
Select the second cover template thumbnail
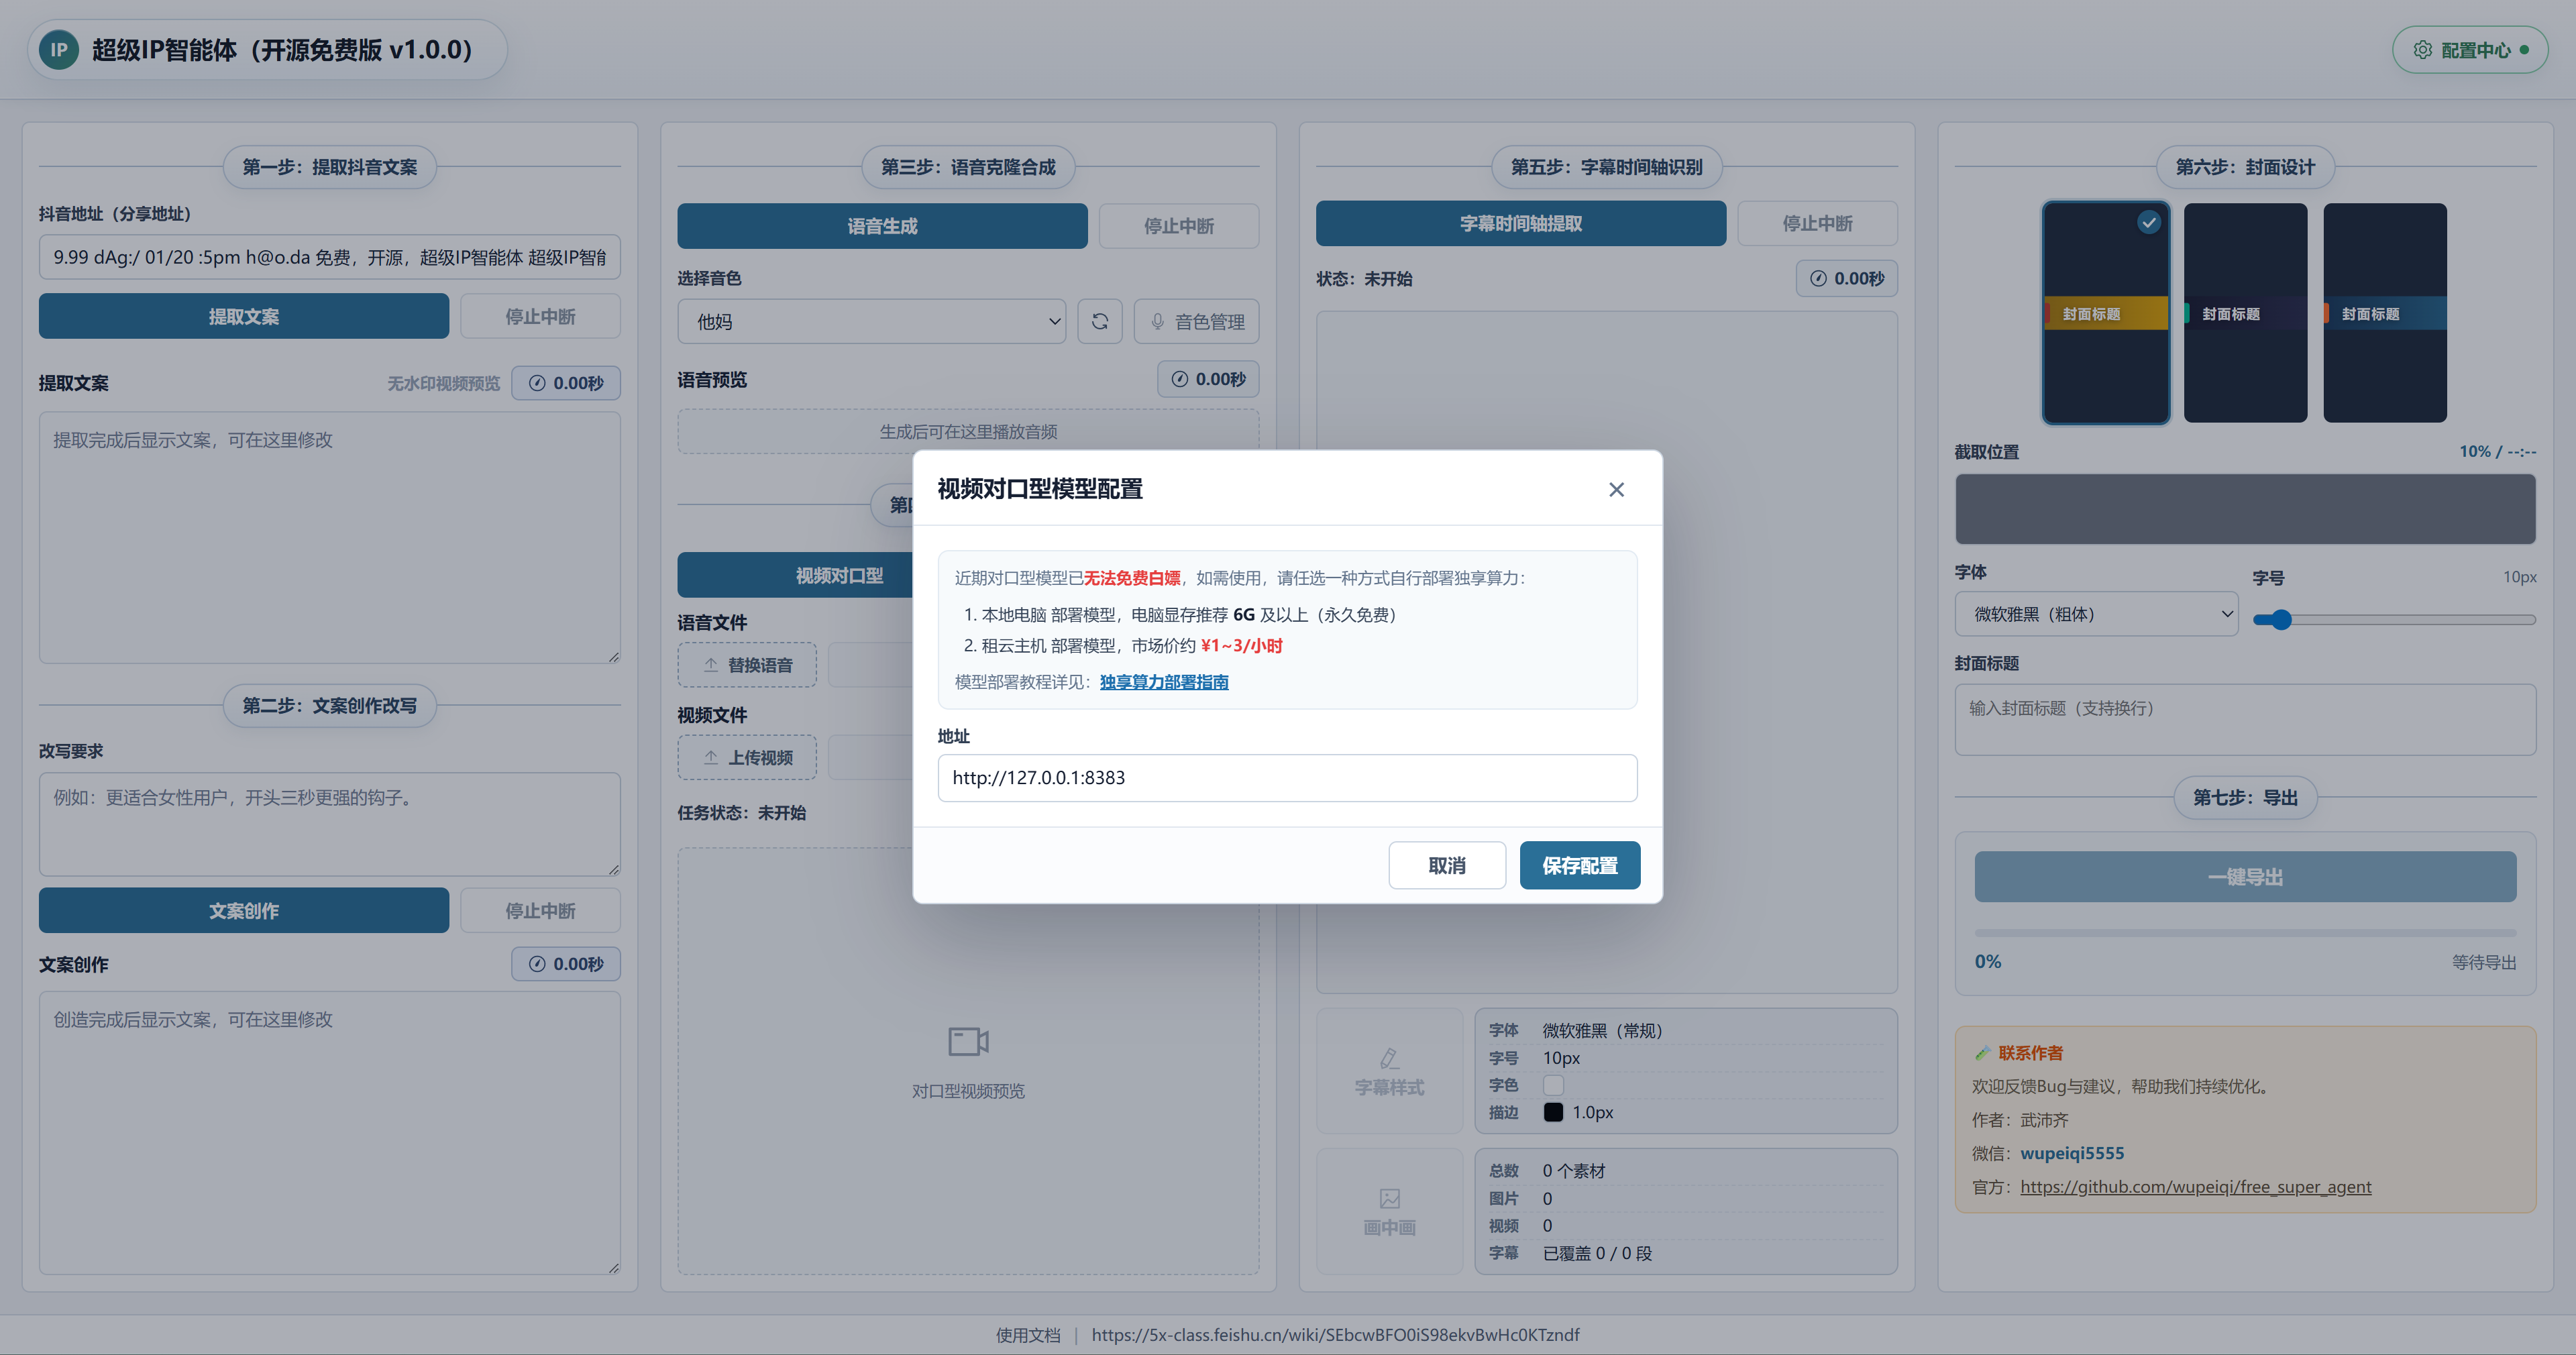(2245, 313)
